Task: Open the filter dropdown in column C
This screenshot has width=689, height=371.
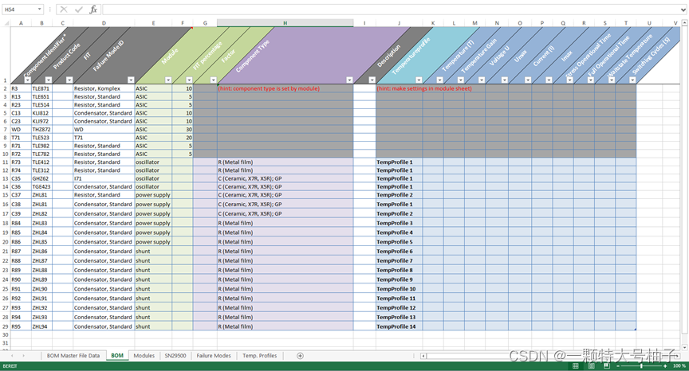Action: tap(69, 80)
